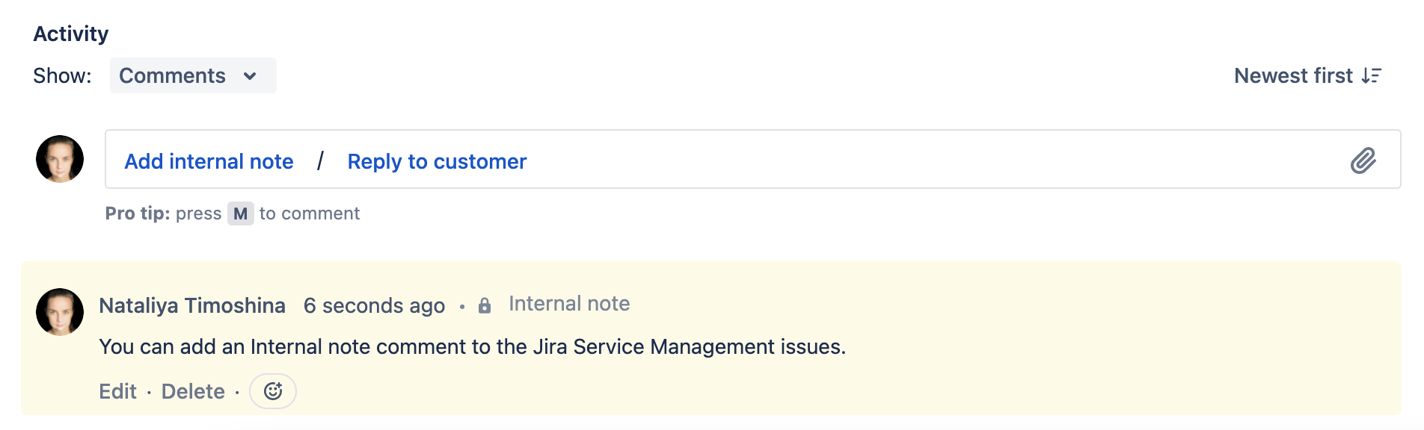Viewport: 1424px width, 430px height.
Task: Click the user avatar beside the comment box
Action: point(60,159)
